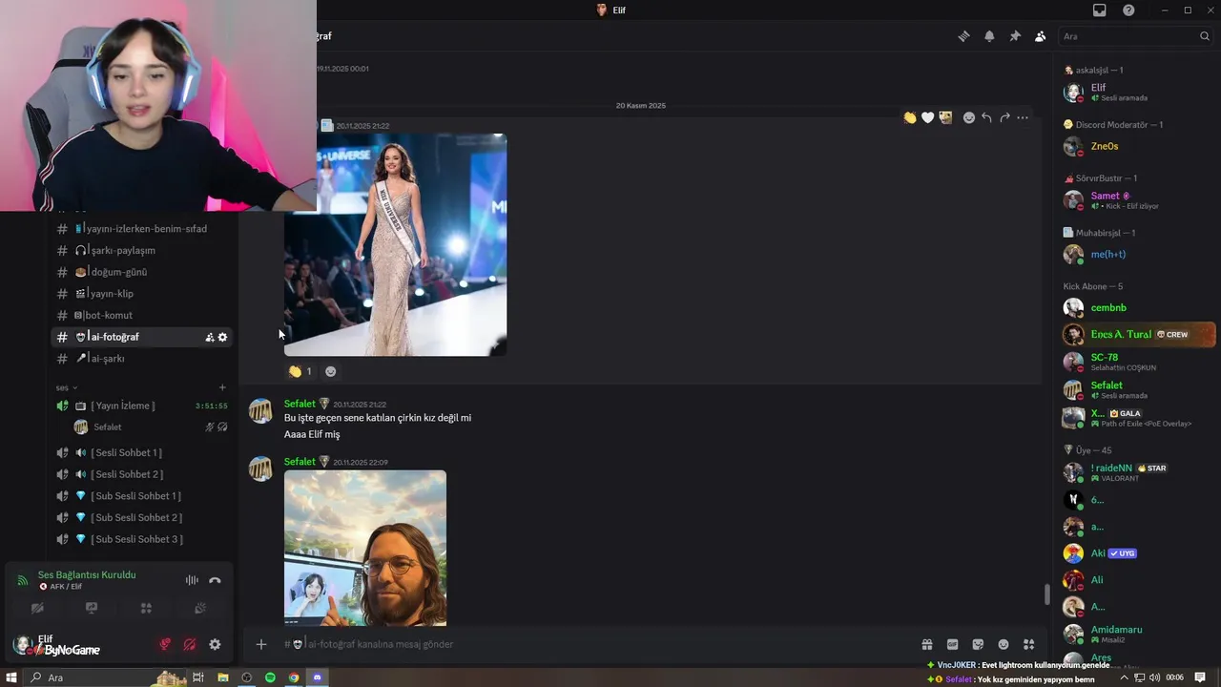Open member Enes A. Tural profile
This screenshot has height=687, width=1221.
click(1138, 335)
